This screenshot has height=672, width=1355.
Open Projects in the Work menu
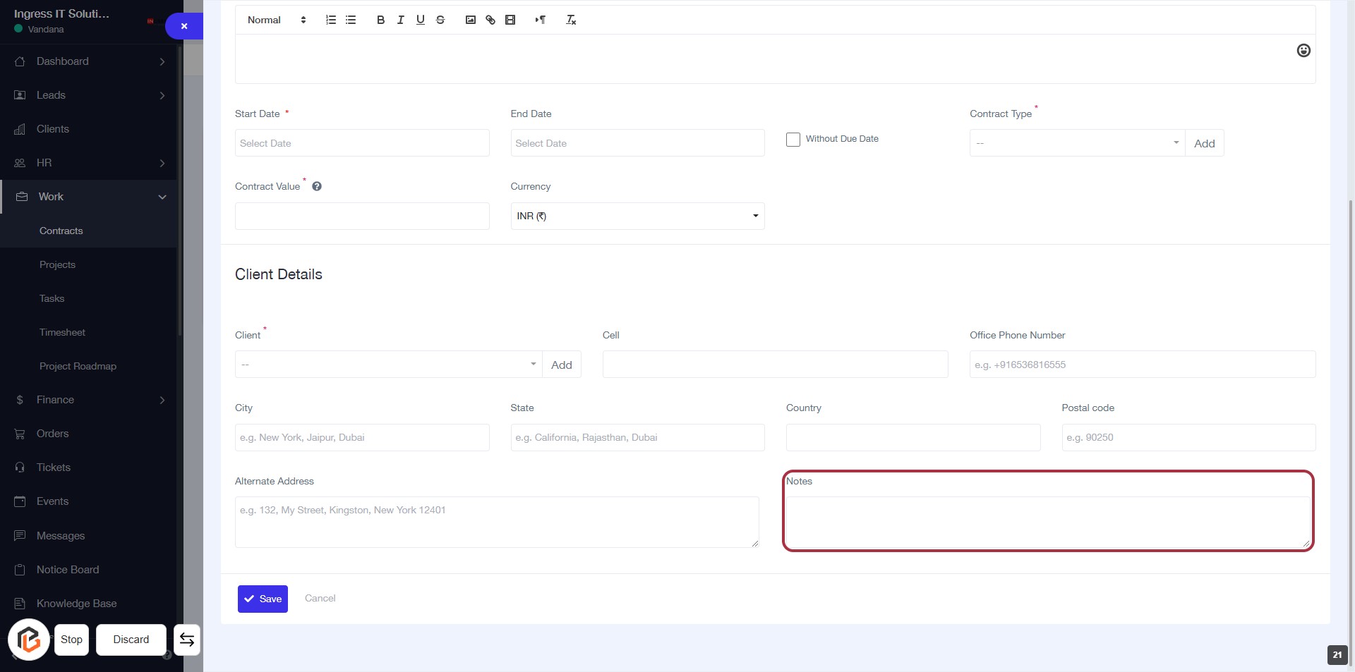pyautogui.click(x=57, y=264)
